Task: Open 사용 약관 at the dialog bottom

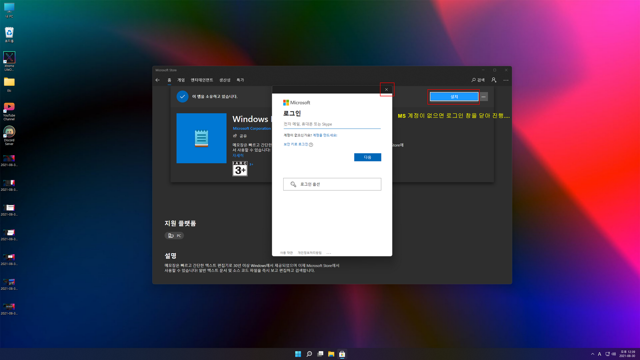Action: pyautogui.click(x=286, y=253)
